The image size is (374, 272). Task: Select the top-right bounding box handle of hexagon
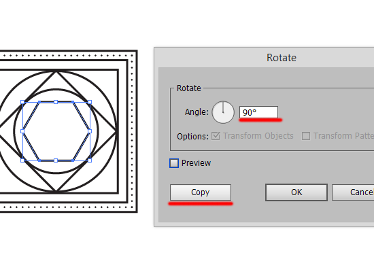tap(90, 102)
